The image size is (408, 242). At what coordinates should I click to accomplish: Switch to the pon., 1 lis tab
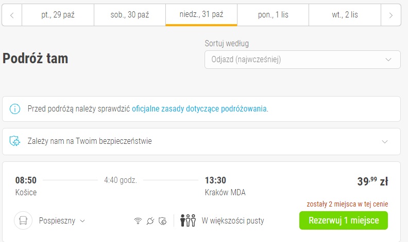coord(273,15)
